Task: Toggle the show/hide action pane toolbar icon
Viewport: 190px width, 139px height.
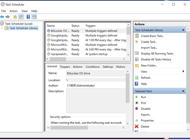Action: [34, 17]
